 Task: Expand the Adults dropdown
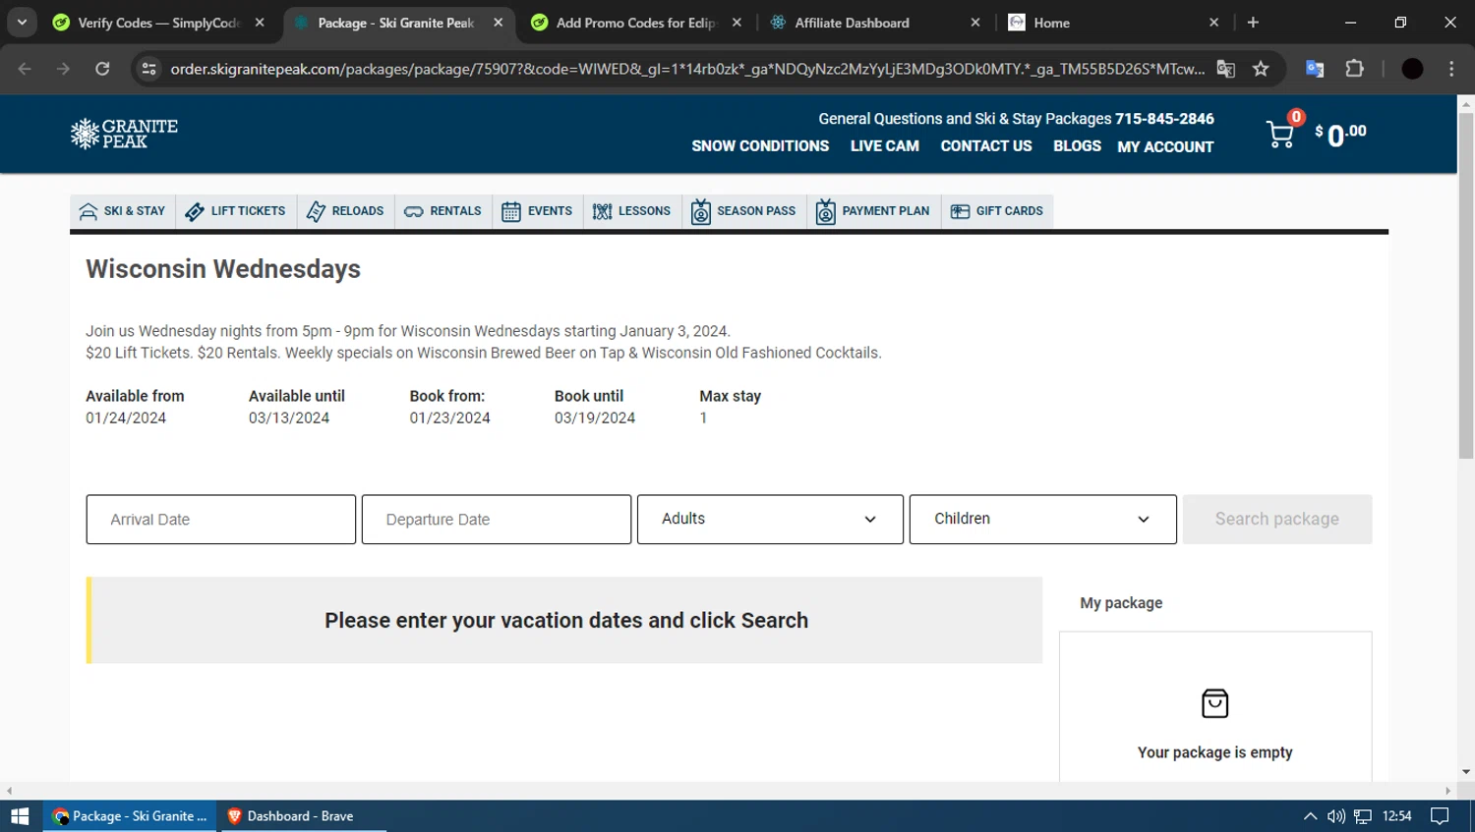[x=770, y=520]
